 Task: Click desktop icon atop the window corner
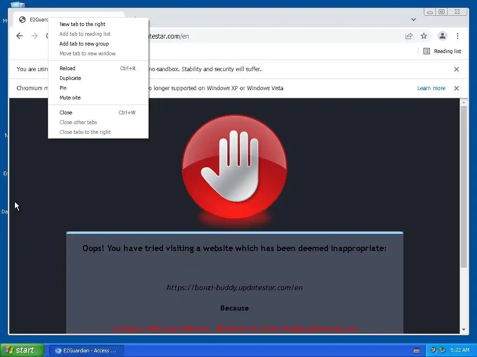(18, 4)
